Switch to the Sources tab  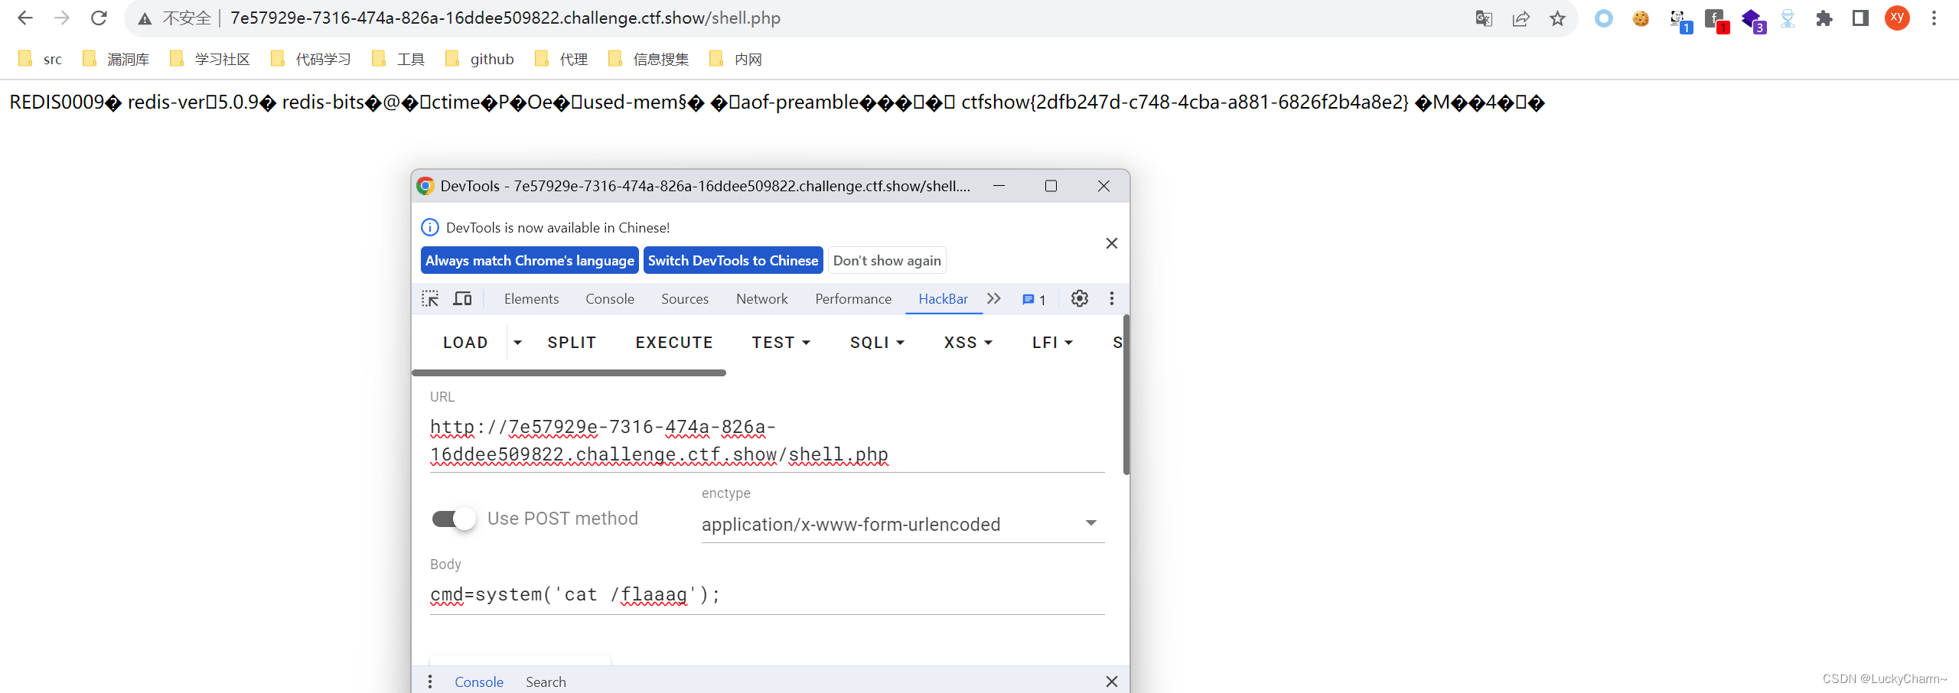coord(685,299)
